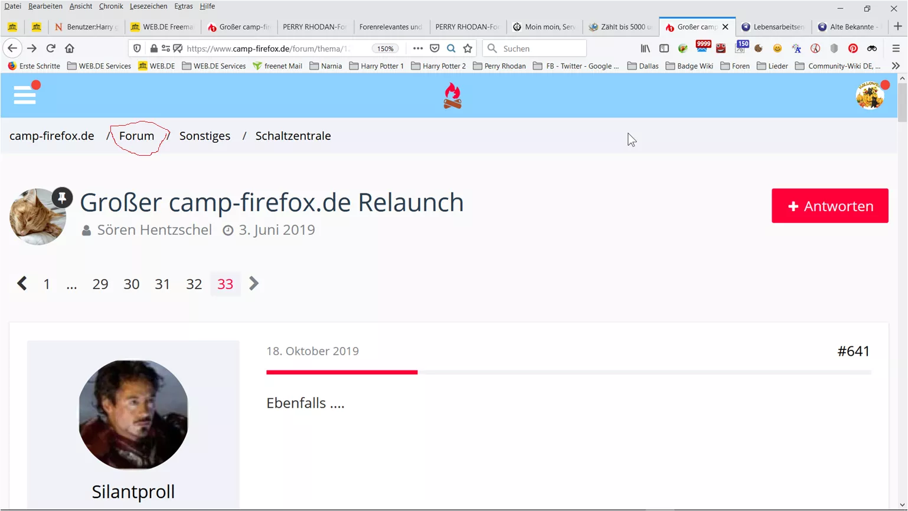Open the post number #641 link
908x511 pixels.
point(854,351)
